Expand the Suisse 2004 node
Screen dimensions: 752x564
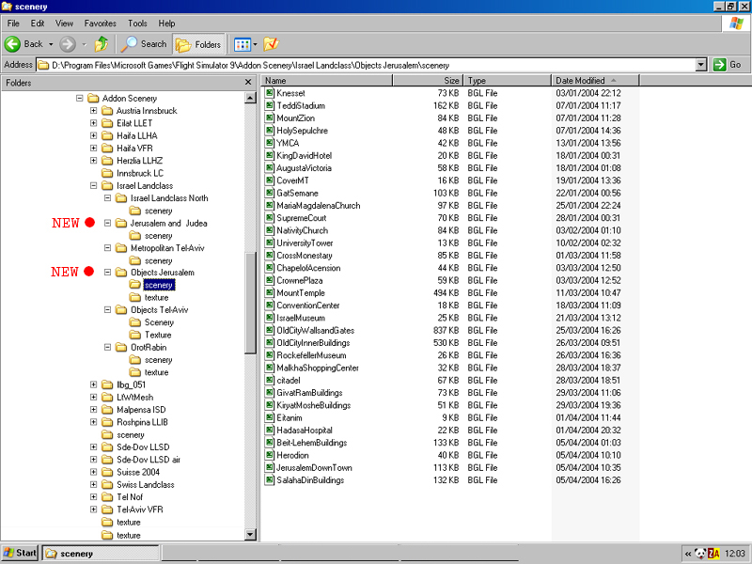click(x=93, y=472)
